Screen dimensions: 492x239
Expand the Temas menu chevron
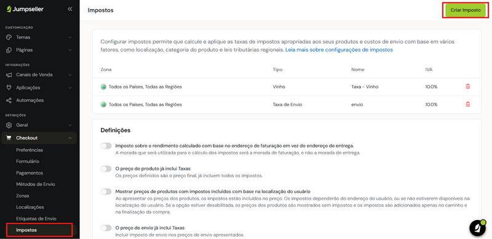click(x=70, y=37)
